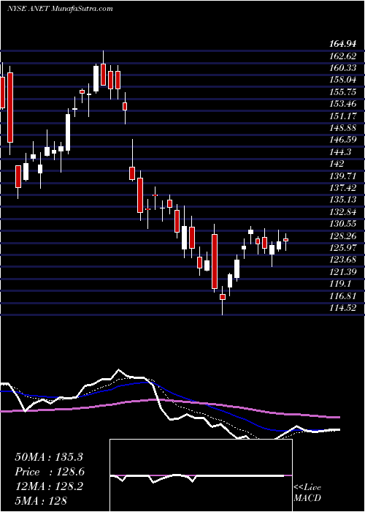Click the lowest red candle near 116.81
Image resolution: width=365 pixels, height=512 pixels.
coord(222,297)
